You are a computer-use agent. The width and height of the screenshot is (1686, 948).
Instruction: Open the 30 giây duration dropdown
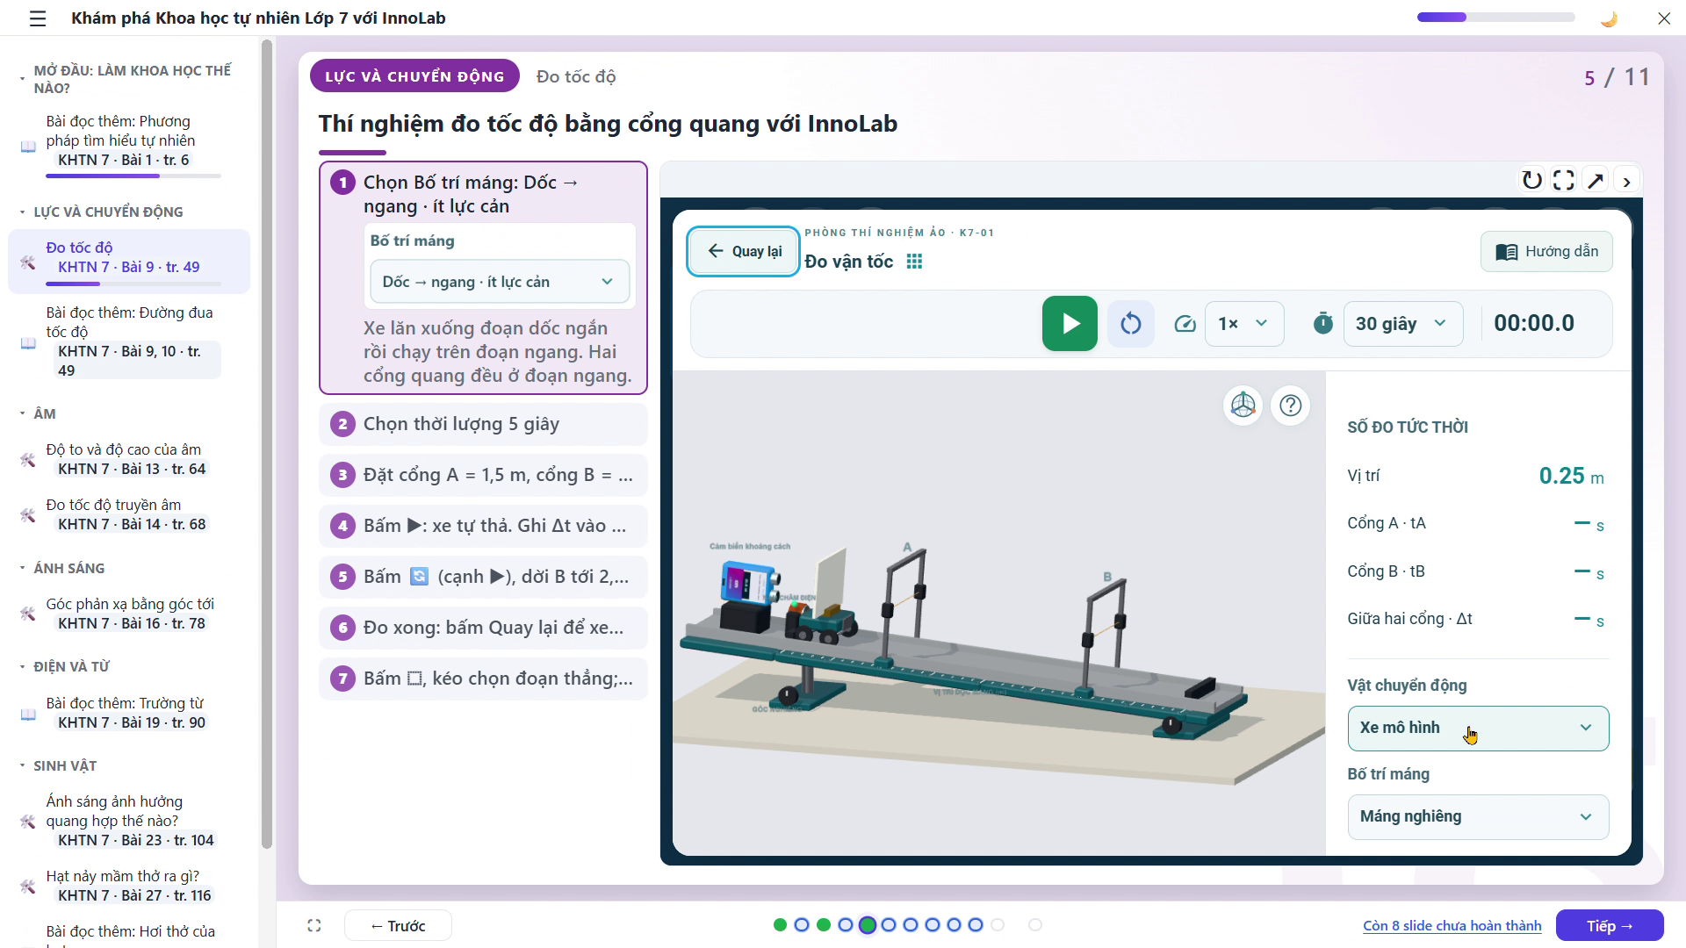pos(1402,323)
